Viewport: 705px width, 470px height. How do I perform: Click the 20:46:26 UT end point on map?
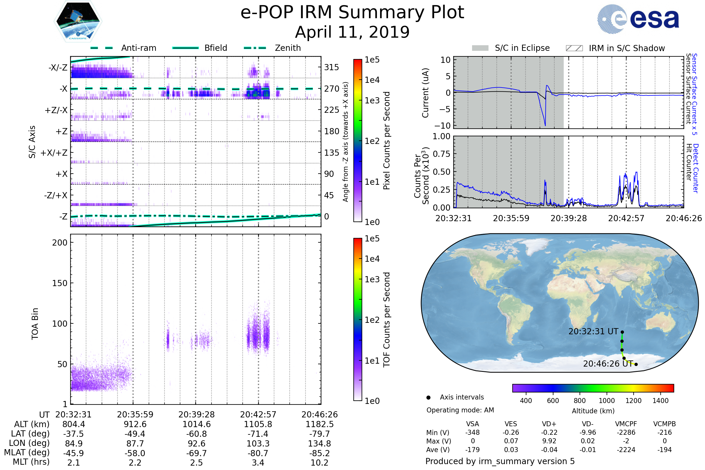click(x=636, y=365)
